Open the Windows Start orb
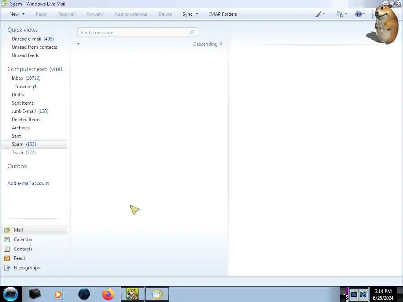This screenshot has width=403, height=302. (11, 294)
